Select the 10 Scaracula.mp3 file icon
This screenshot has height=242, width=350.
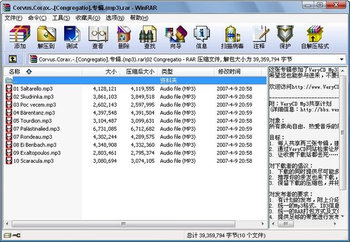pos(9,161)
